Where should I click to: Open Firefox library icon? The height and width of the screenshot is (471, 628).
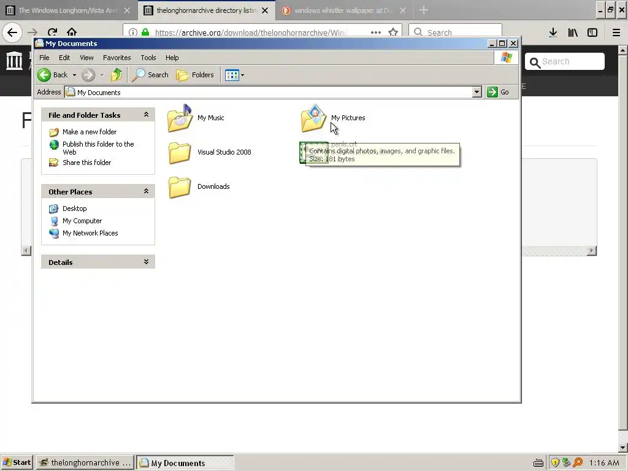point(573,33)
